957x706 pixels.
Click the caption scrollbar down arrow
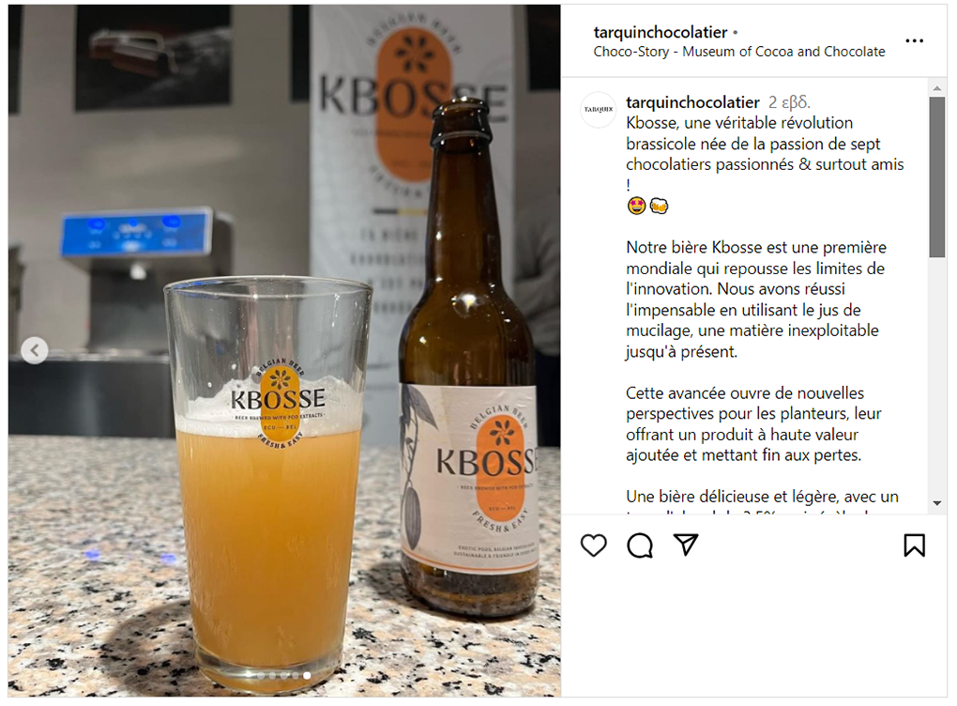tap(937, 503)
